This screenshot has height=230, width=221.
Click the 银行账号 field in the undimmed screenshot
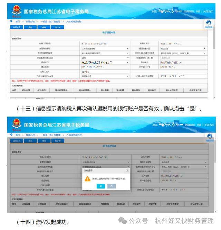point(105,67)
